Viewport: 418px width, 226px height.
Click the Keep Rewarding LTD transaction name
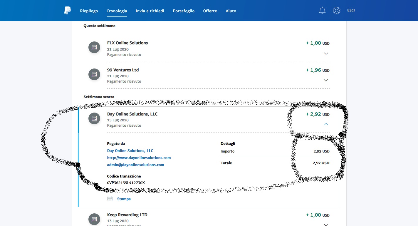tap(127, 215)
